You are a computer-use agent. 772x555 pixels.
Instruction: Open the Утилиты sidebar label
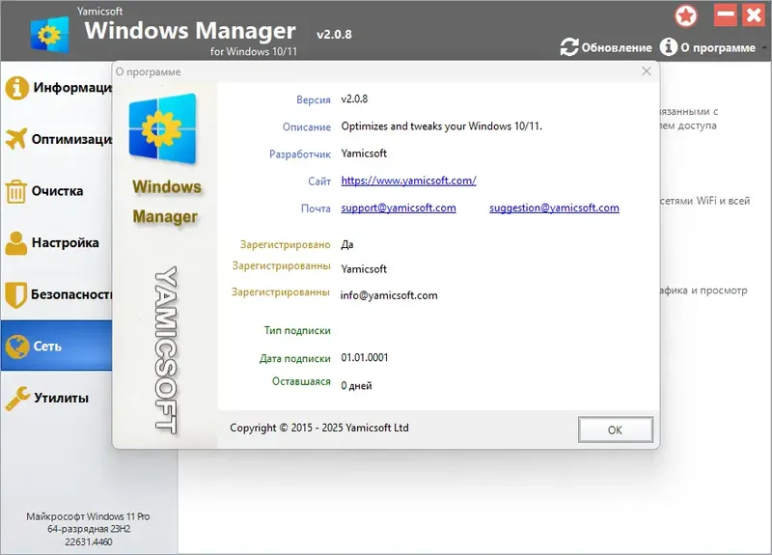[61, 398]
